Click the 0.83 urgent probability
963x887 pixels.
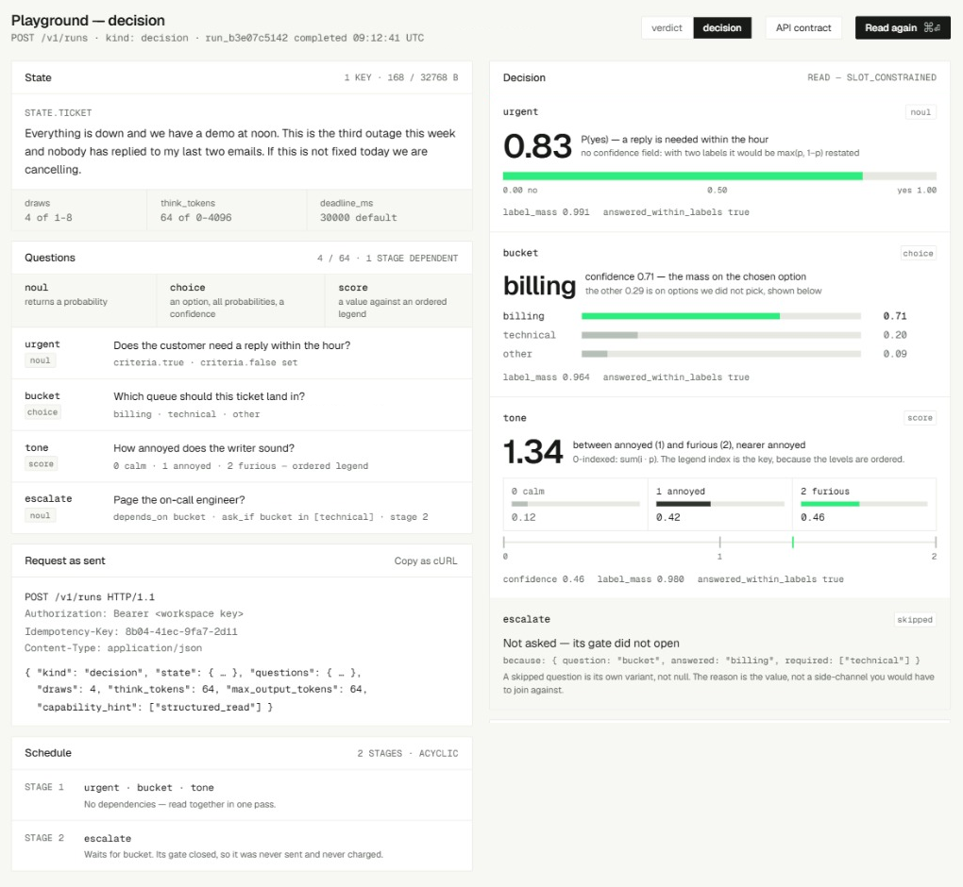537,146
